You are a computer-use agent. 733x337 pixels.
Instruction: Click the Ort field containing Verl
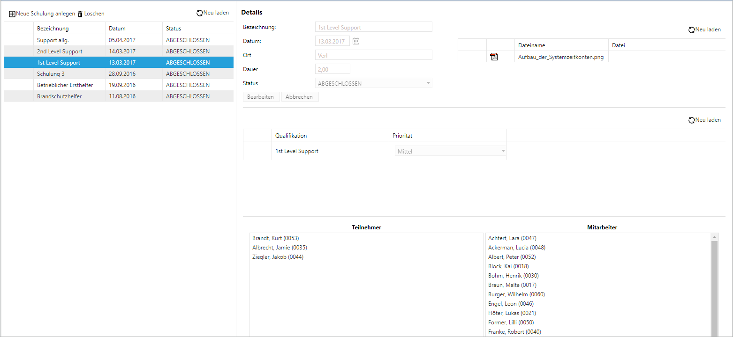[374, 55]
